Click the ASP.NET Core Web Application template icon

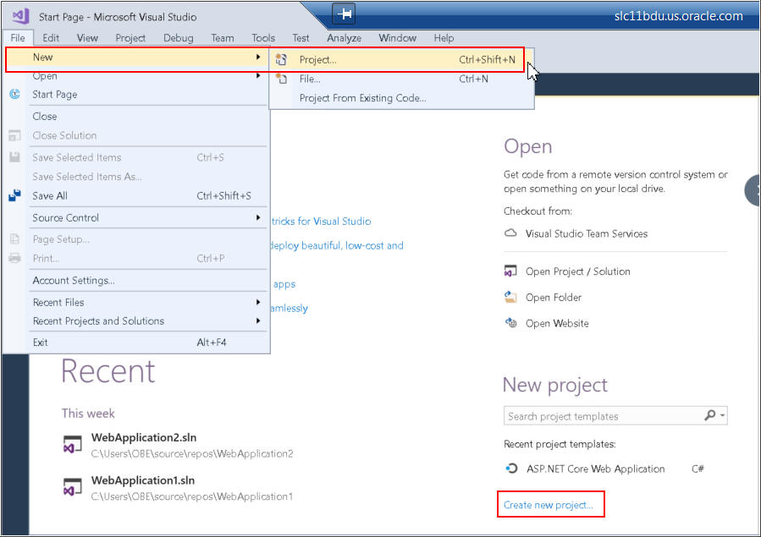tap(511, 469)
